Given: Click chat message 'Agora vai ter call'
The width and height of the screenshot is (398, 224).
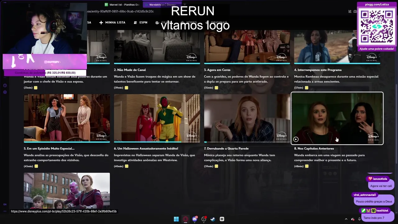Looking at the screenshot, I should 381,186.
